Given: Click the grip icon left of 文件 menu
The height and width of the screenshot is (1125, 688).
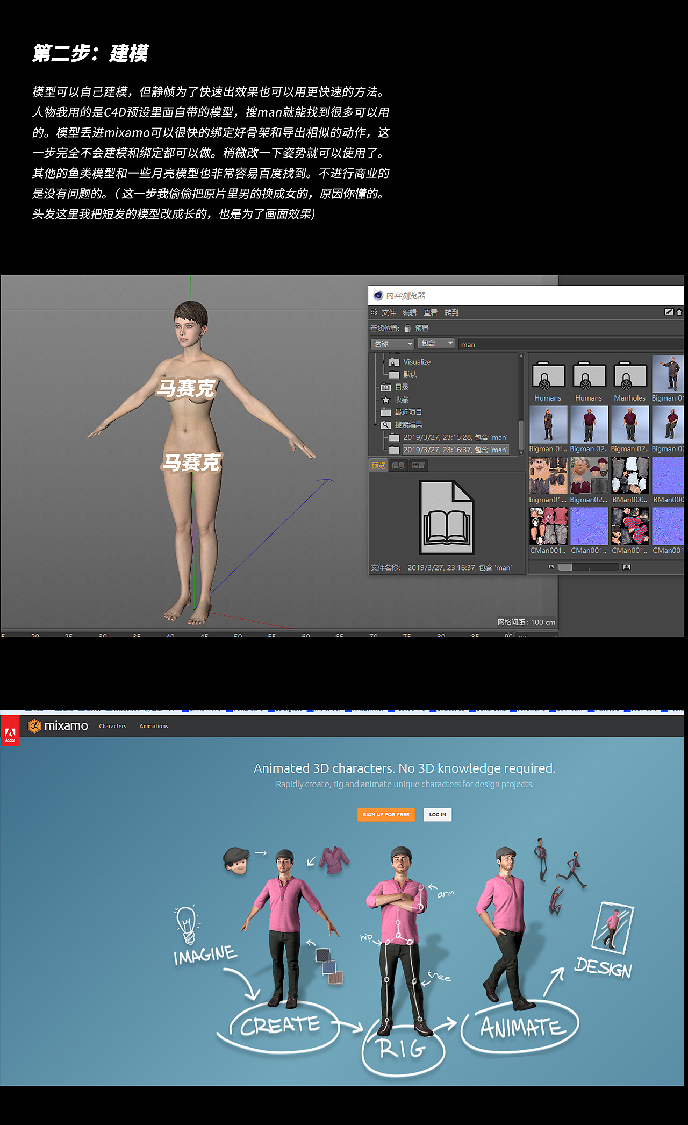Looking at the screenshot, I should tap(374, 312).
